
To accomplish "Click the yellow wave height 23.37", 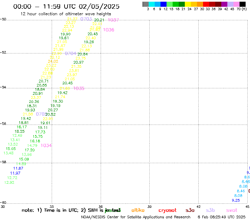I will click(x=36, y=97).
